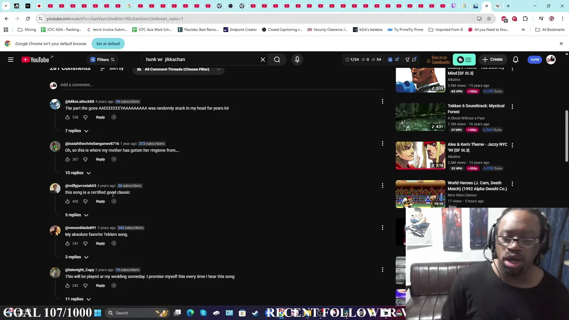The image size is (569, 320).
Task: Open World Heroes video title link
Action: click(x=477, y=186)
